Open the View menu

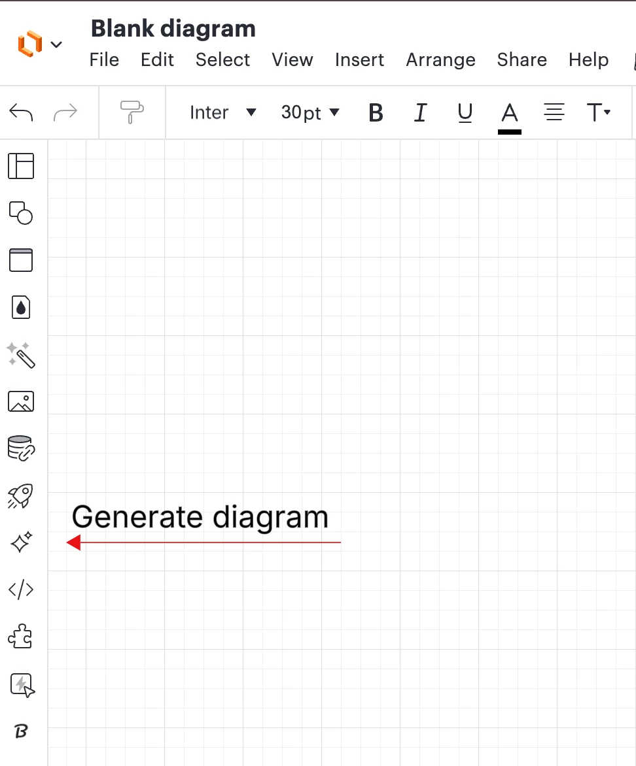[x=292, y=59]
